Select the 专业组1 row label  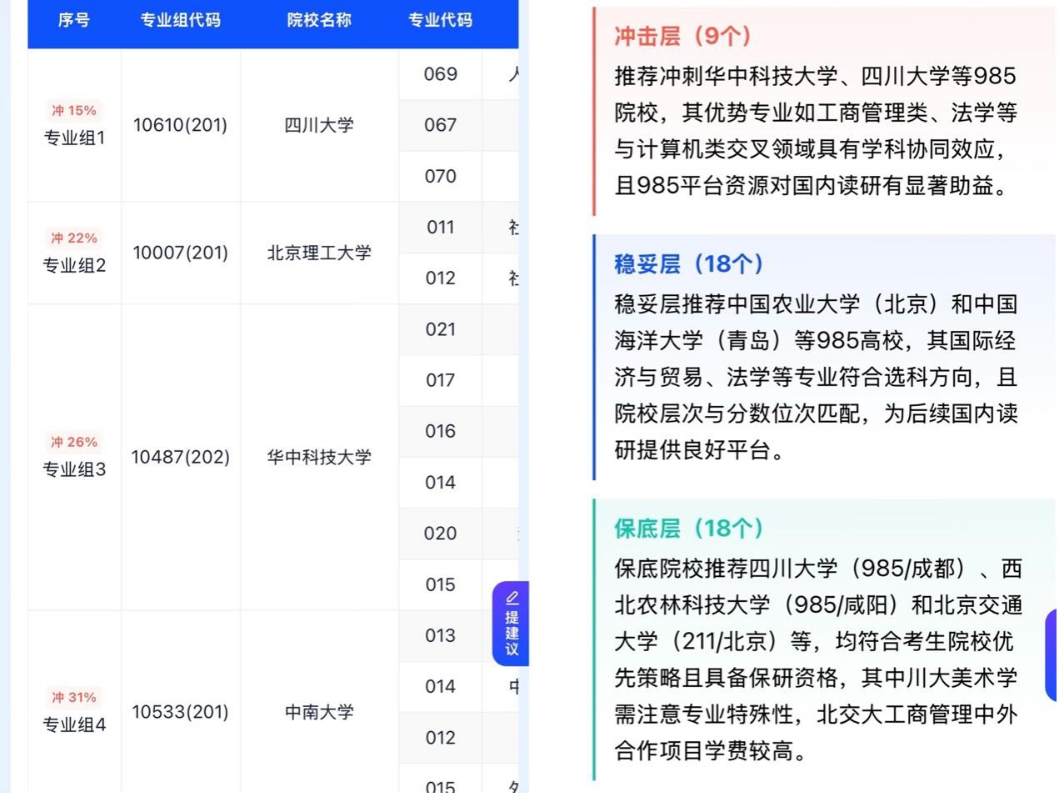[74, 138]
